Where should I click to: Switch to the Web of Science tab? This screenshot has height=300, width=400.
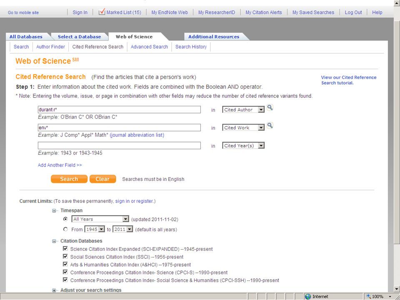[x=134, y=37]
